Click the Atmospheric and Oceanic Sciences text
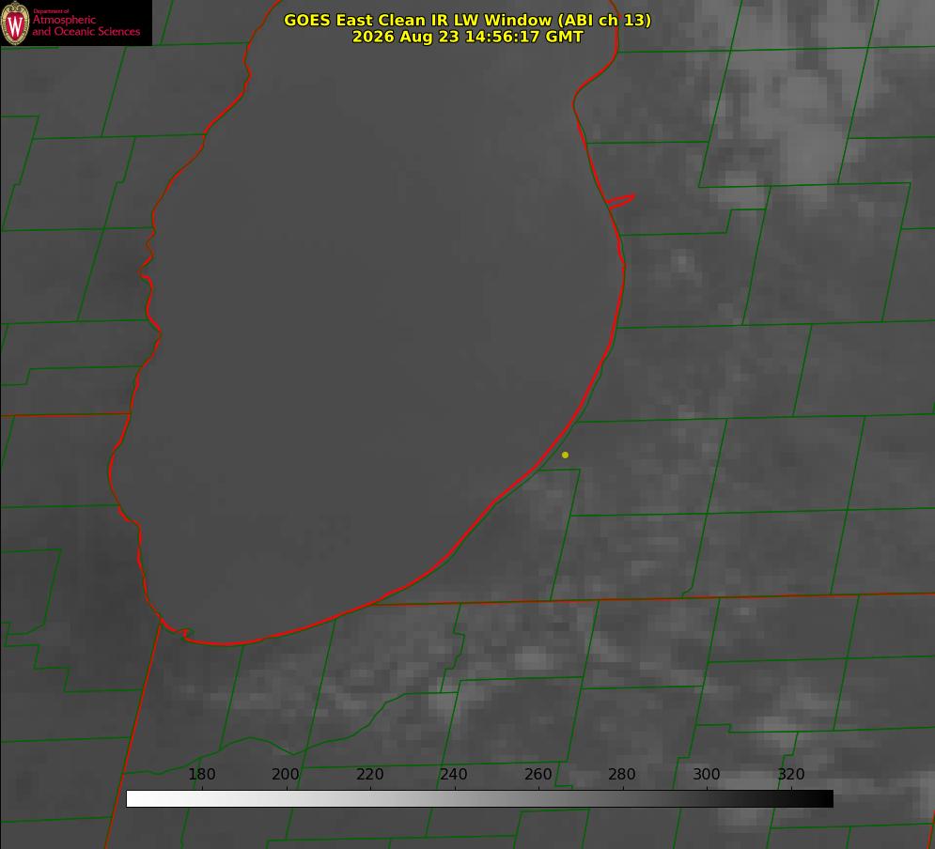 pos(86,25)
